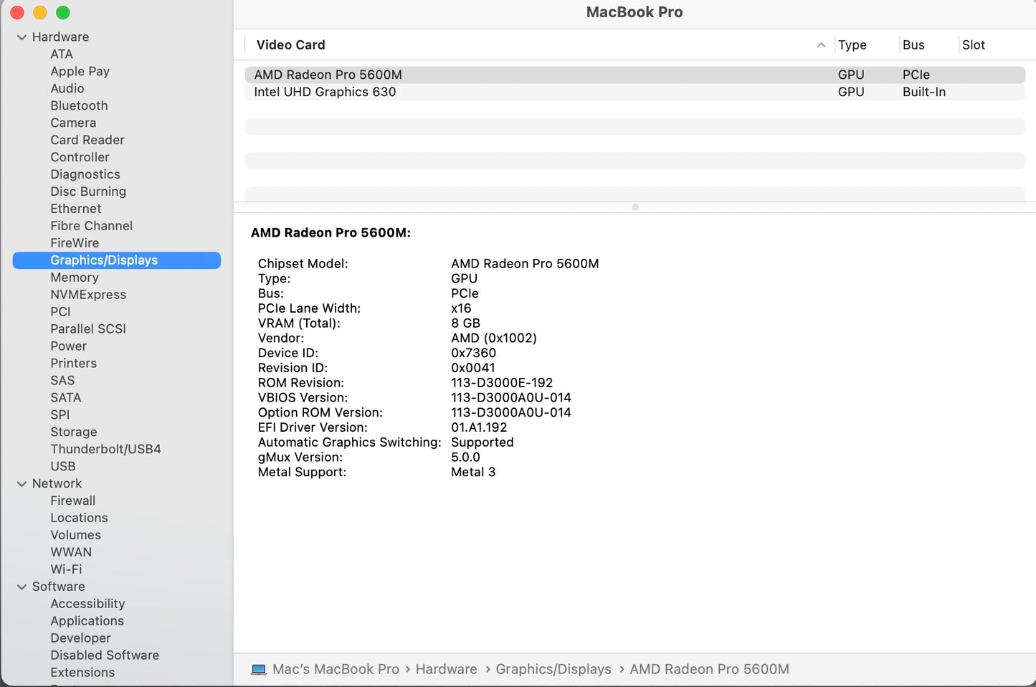The height and width of the screenshot is (687, 1036).
Task: Select Wi-Fi under Network
Action: [66, 569]
